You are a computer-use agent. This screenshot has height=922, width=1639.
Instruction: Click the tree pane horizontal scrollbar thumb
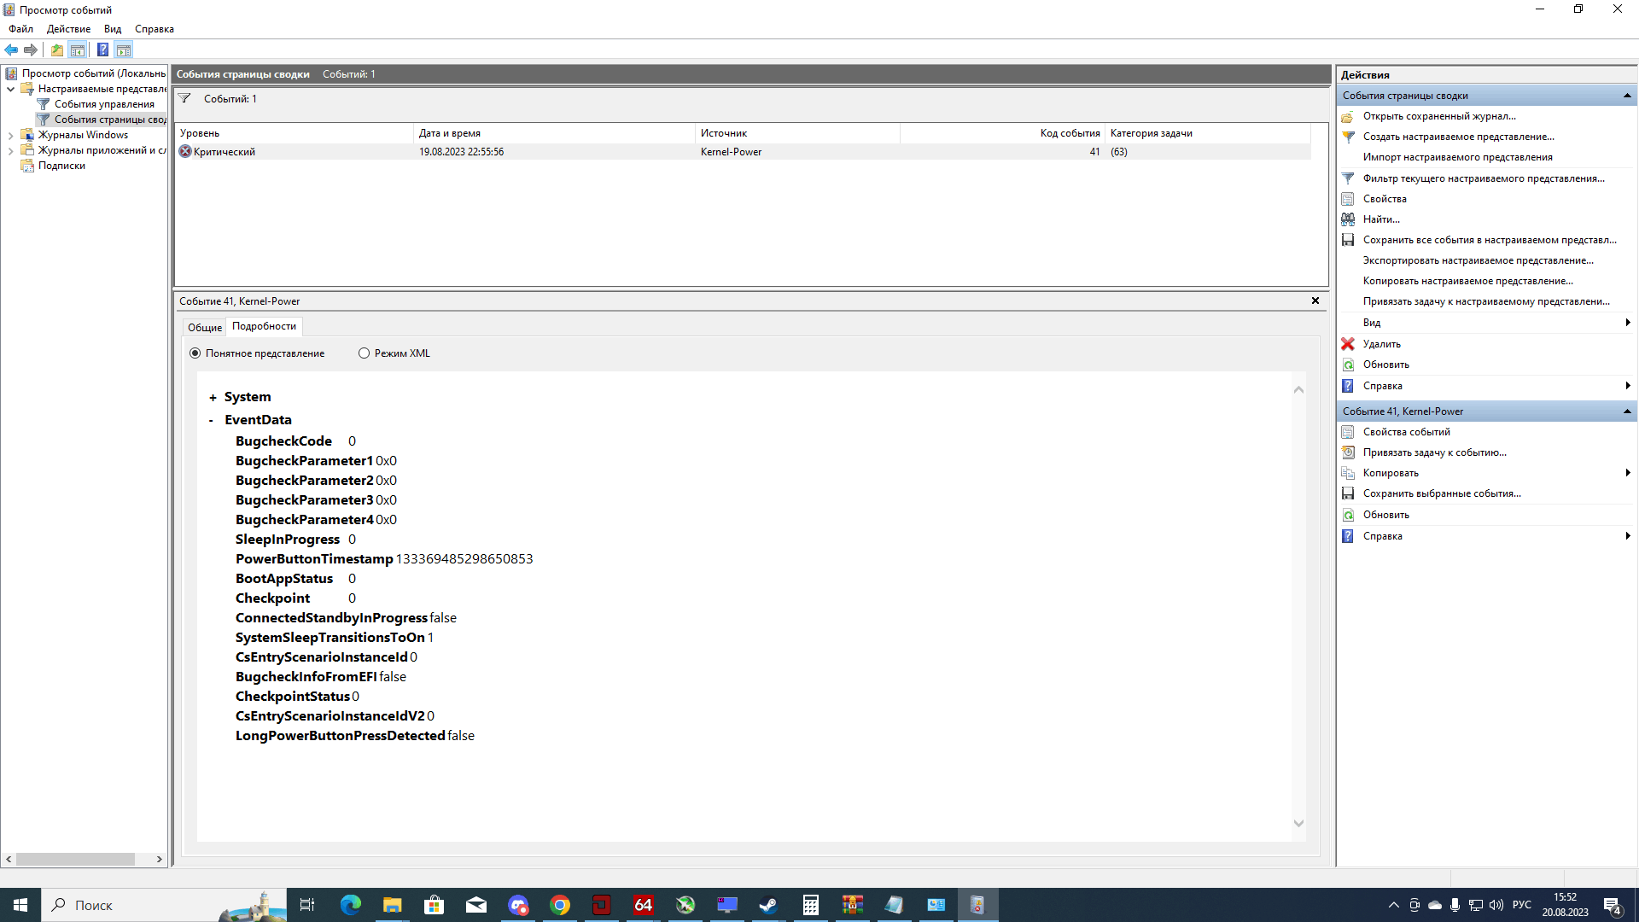75,860
